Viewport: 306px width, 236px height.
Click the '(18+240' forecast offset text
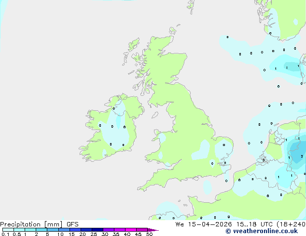(x=291, y=224)
